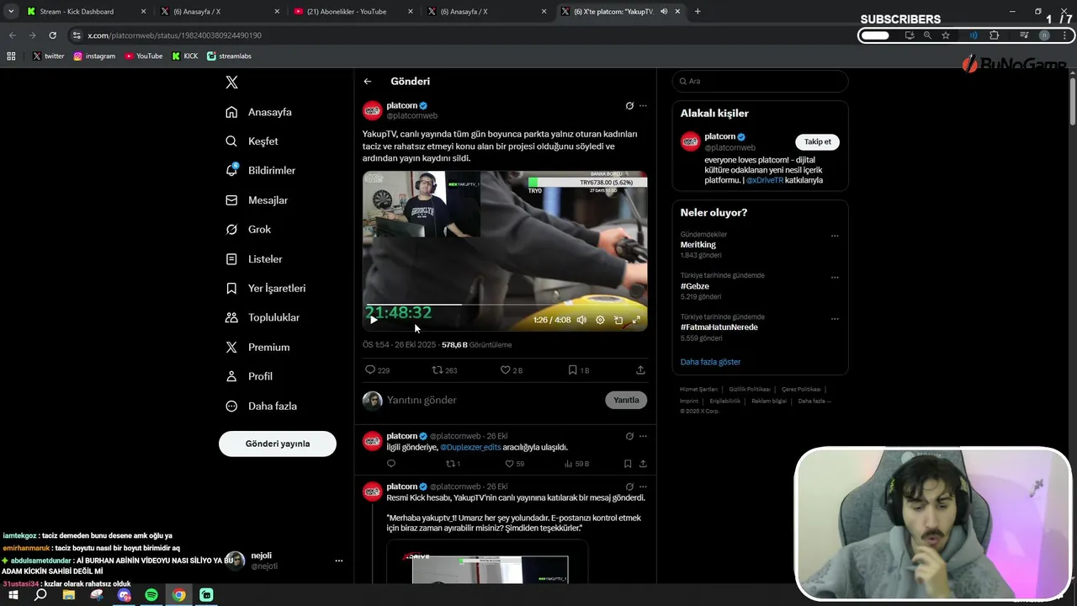Toggle video fullscreen
This screenshot has width=1077, height=606.
pos(636,320)
